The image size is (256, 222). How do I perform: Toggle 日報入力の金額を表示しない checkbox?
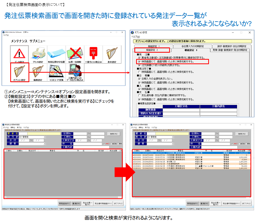coord(139,79)
